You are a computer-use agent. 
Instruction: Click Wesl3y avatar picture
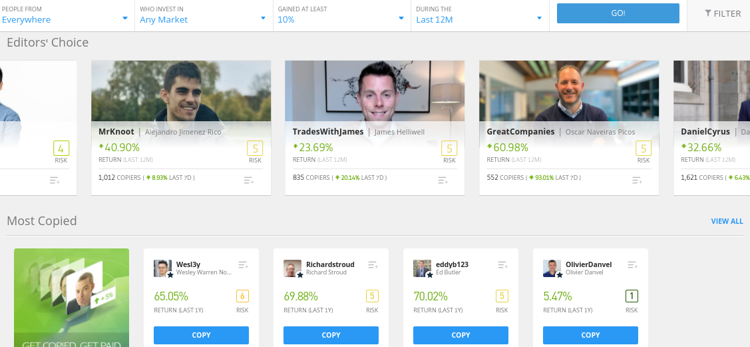(162, 268)
